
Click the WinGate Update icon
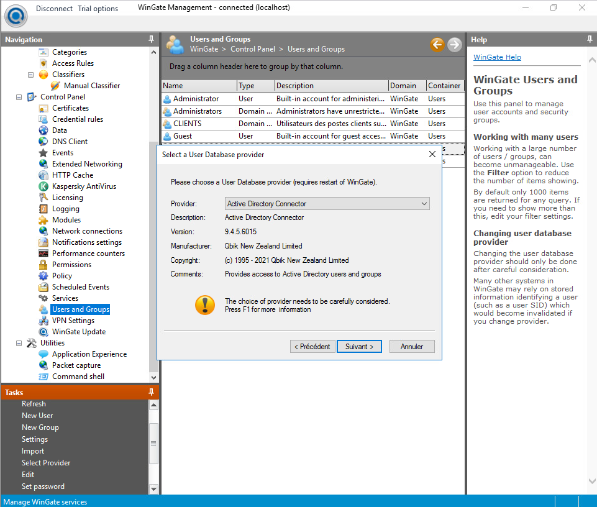(43, 332)
